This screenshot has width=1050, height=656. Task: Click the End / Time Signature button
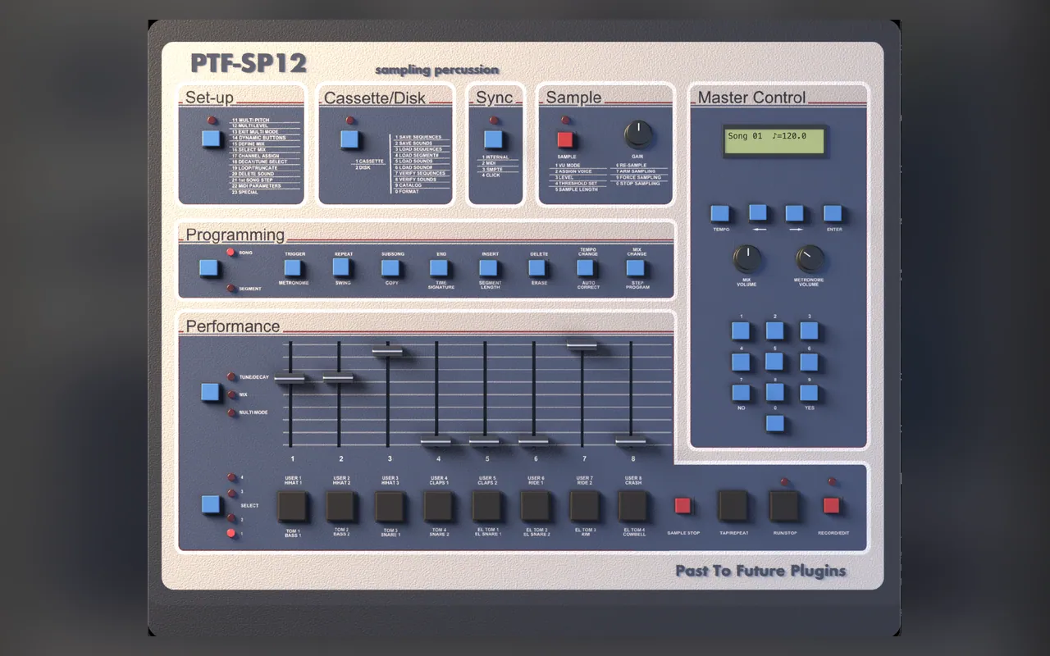click(439, 268)
